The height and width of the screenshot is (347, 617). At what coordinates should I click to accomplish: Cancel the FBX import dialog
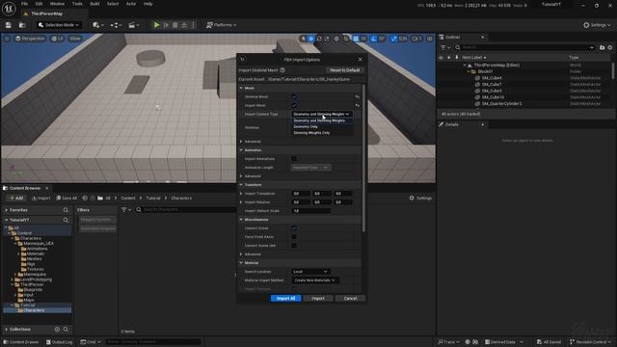350,298
